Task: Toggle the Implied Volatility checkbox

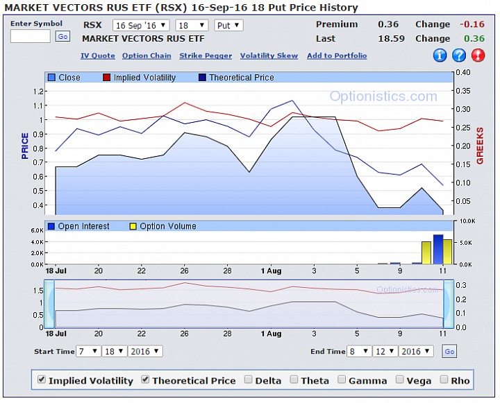Action: [x=42, y=379]
